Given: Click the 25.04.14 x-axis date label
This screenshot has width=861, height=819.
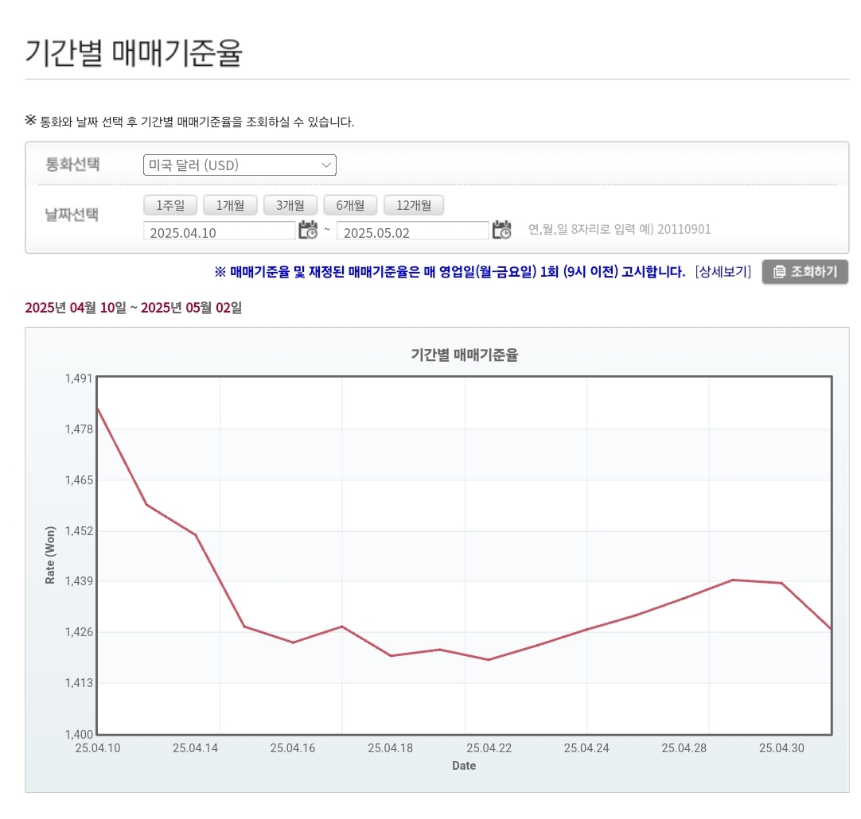Looking at the screenshot, I should pos(196,748).
